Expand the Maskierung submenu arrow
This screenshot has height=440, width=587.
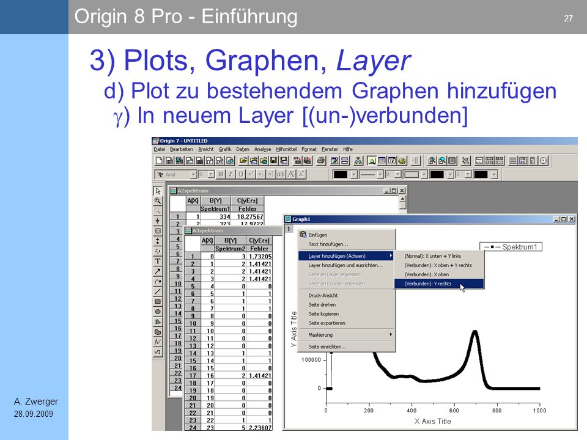(391, 334)
